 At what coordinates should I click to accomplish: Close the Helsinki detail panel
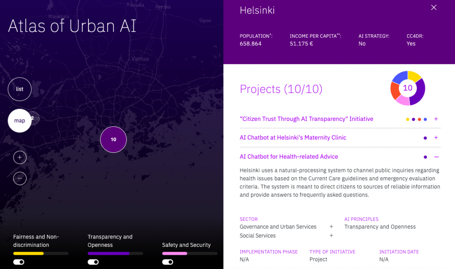(434, 8)
